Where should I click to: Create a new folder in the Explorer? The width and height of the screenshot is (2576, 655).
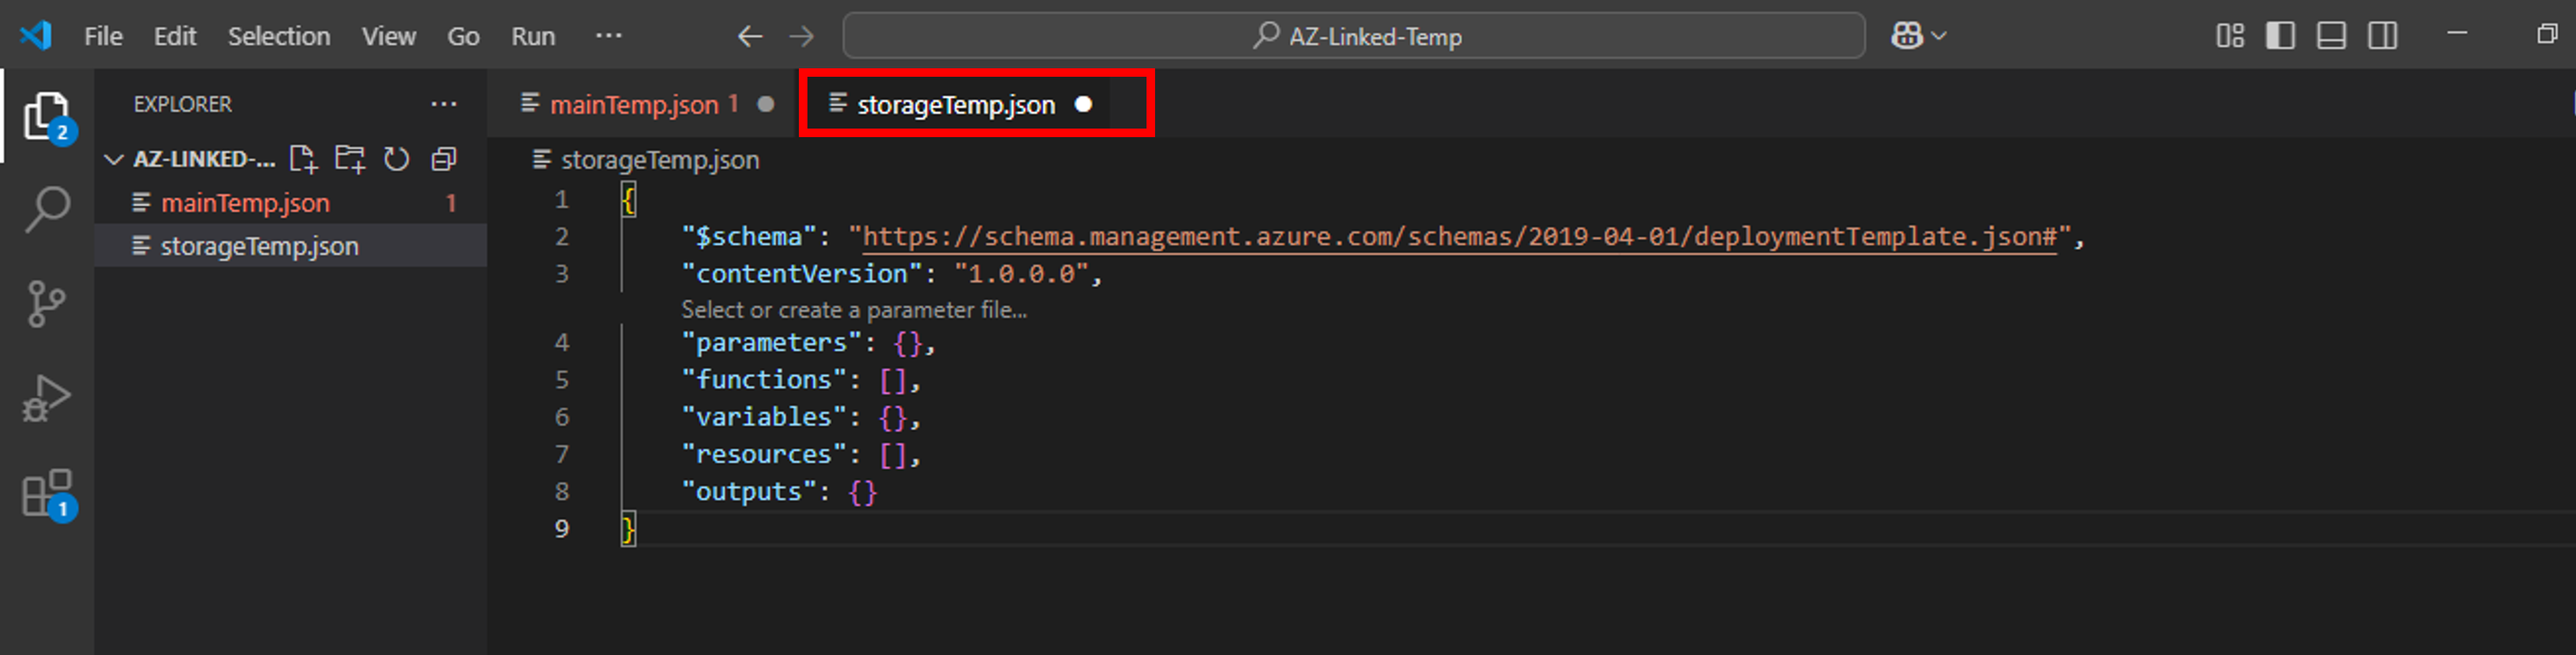pyautogui.click(x=349, y=159)
